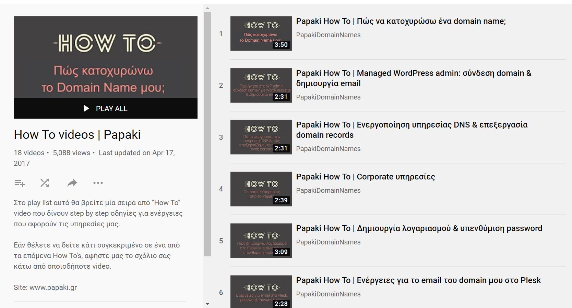This screenshot has height=308, width=572.
Task: Click the sidebar vertical scrollbar thumb
Action: coord(207,134)
